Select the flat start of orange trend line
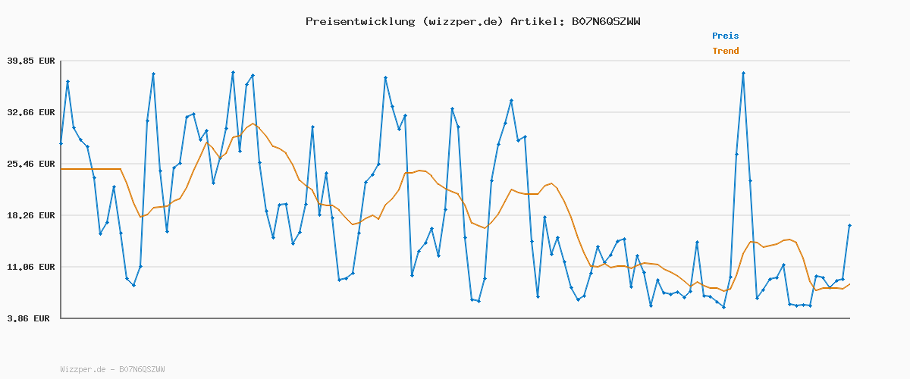 (89, 169)
